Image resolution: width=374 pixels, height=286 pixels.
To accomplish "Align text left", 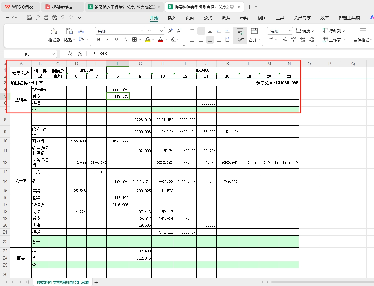I will [192, 40].
